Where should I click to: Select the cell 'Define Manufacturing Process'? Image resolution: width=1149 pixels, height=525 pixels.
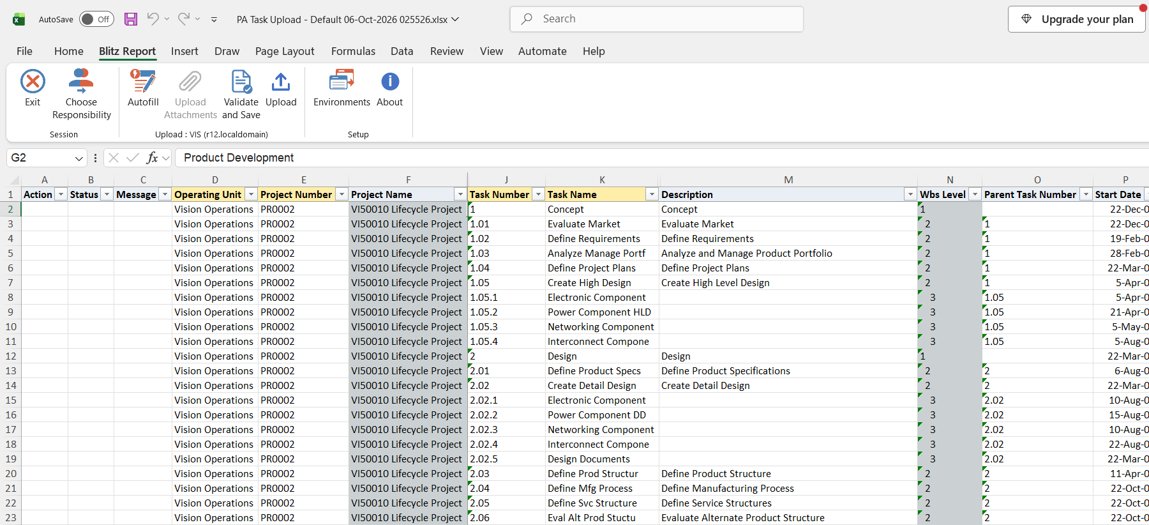788,489
